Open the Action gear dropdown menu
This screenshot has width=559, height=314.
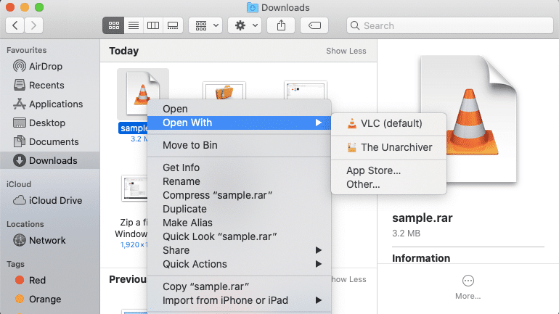[x=244, y=25]
